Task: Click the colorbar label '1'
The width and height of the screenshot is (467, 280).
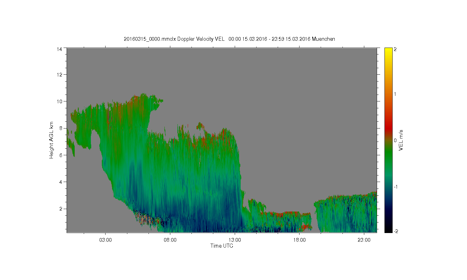Action: (x=395, y=94)
